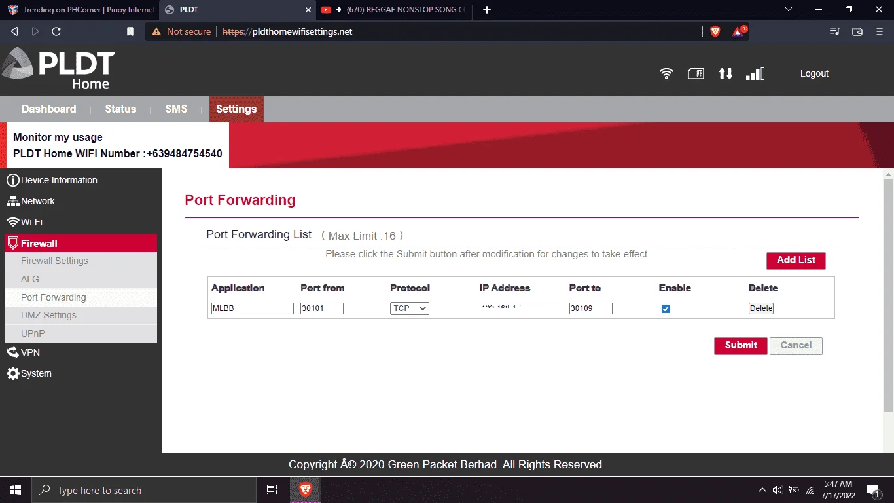Click the Not secure warning icon

(x=156, y=31)
